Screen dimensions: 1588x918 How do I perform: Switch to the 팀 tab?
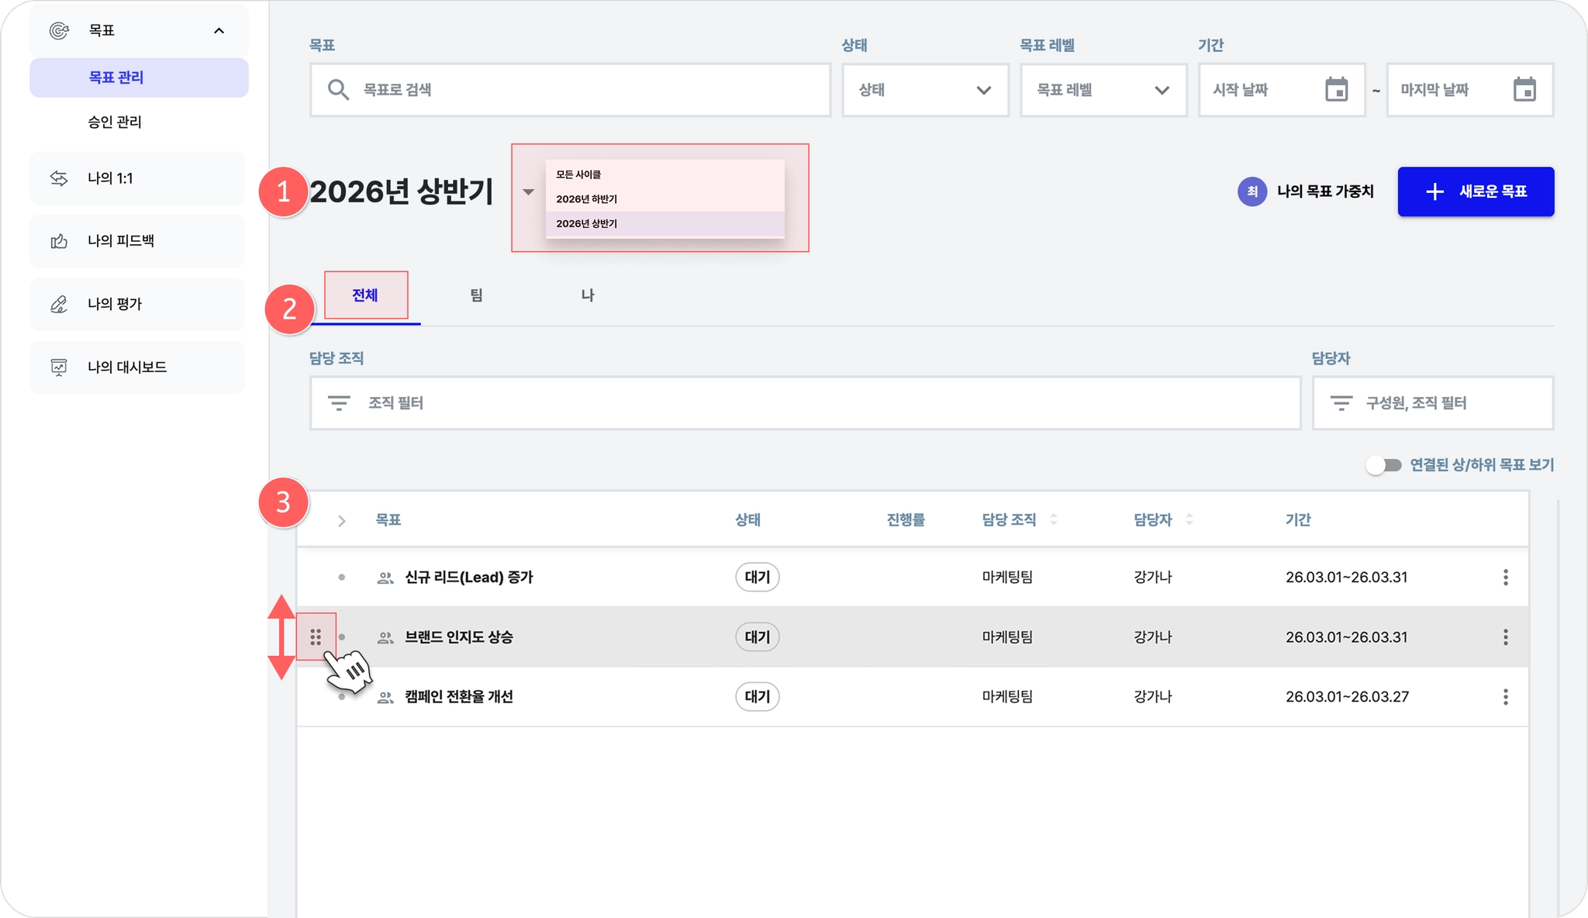pos(476,295)
